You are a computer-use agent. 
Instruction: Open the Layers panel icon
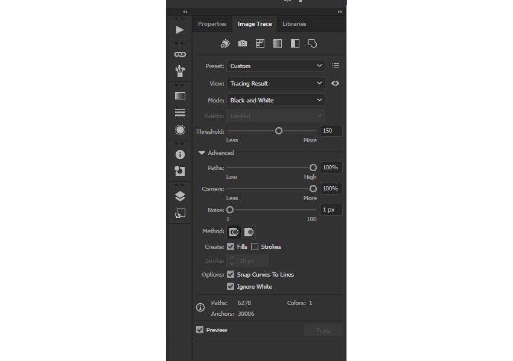coord(180,196)
